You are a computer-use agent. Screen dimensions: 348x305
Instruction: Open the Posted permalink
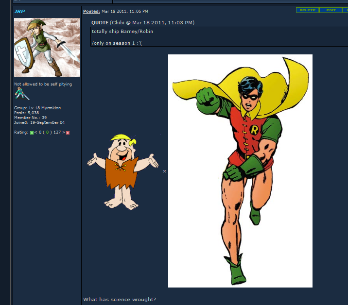point(91,11)
